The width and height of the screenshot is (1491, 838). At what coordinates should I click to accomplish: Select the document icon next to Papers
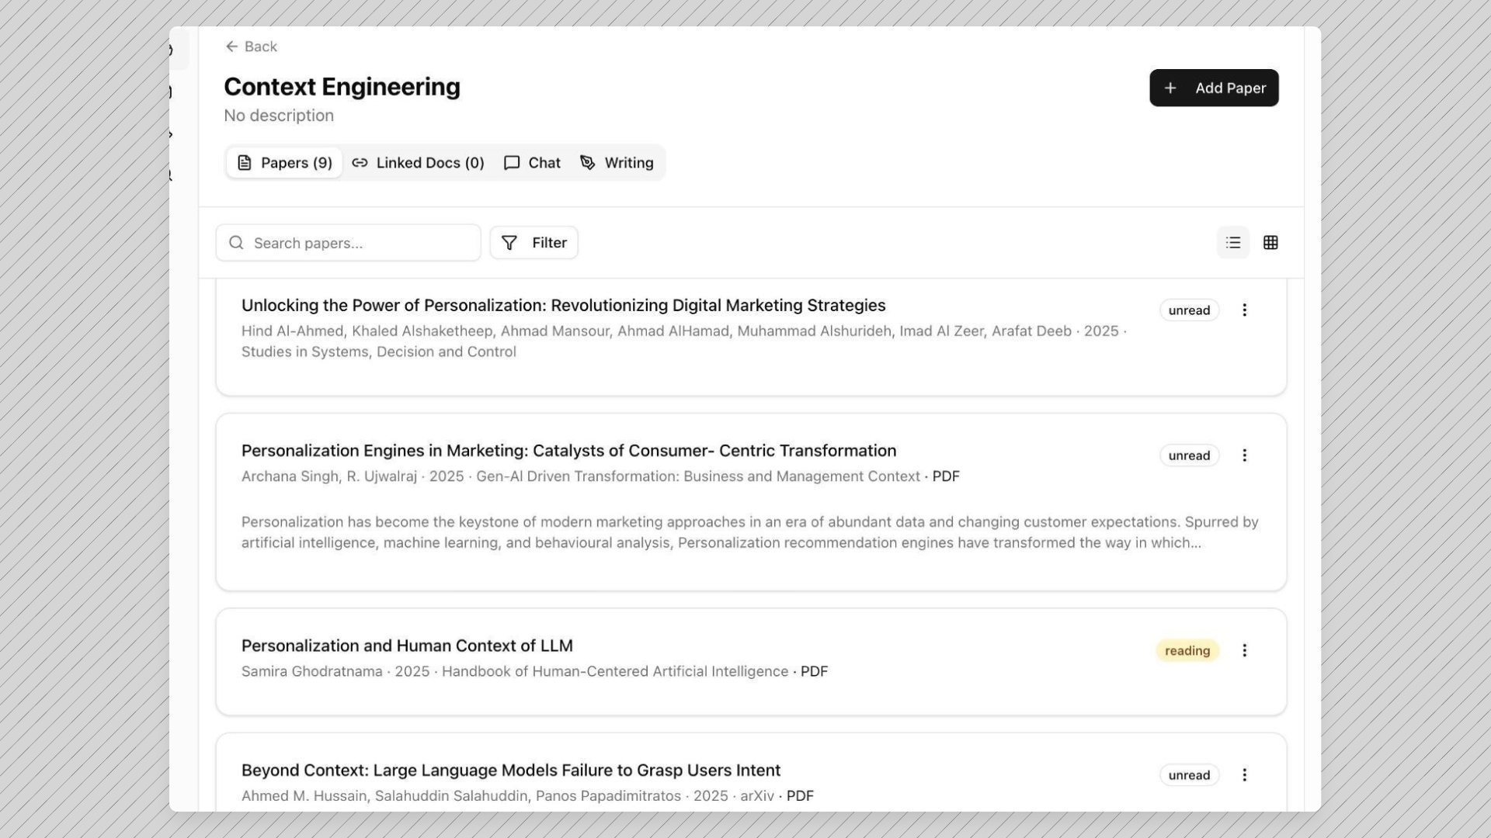point(244,163)
